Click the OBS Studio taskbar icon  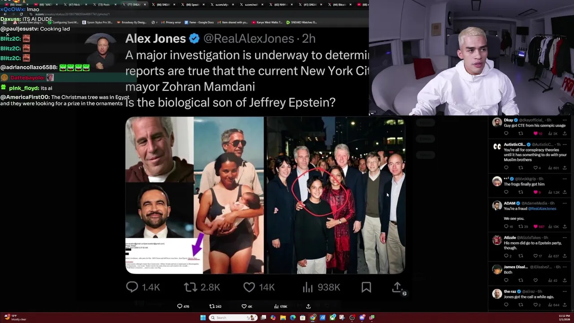point(352,318)
